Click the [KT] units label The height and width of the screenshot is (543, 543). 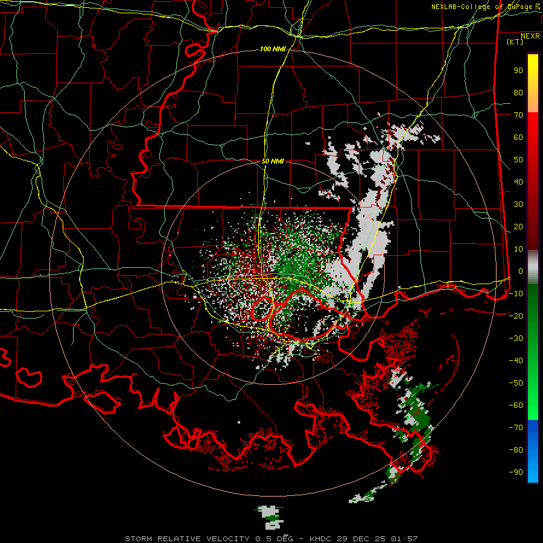[x=515, y=42]
